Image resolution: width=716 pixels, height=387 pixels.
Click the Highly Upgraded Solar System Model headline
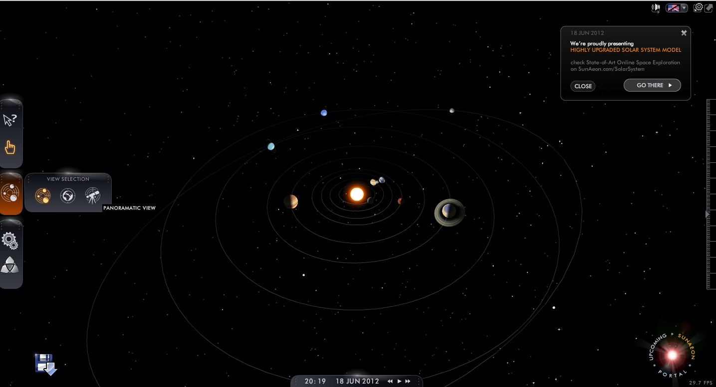(626, 50)
